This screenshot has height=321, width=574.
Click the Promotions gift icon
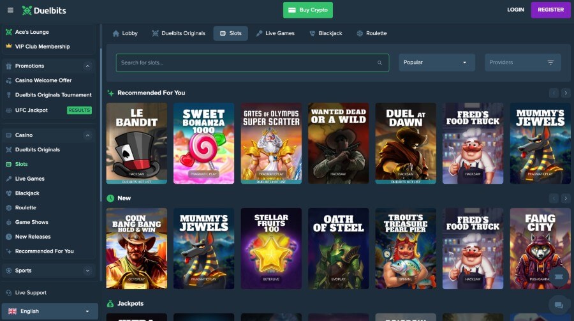click(9, 66)
